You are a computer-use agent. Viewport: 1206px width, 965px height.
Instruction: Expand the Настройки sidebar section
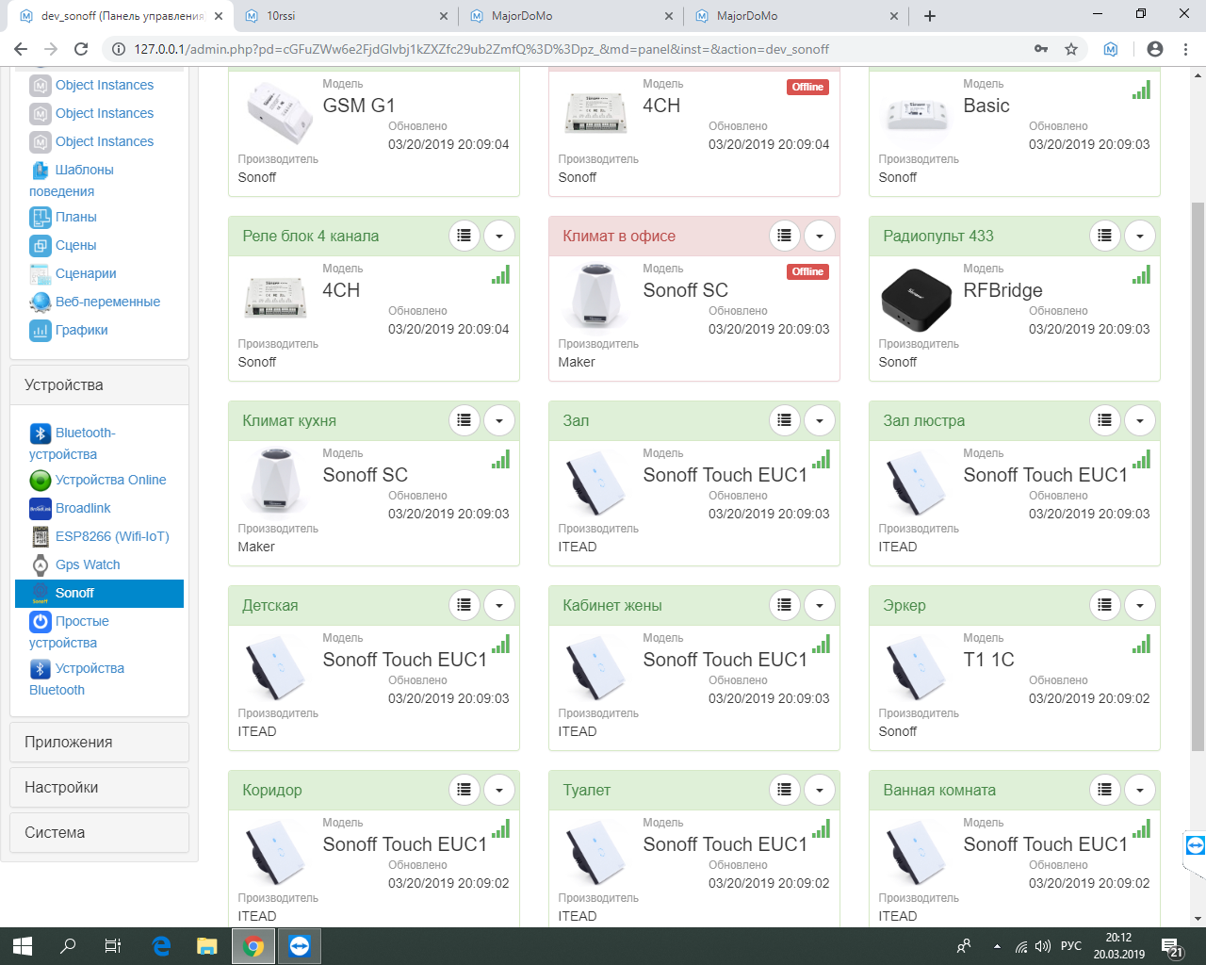(x=99, y=788)
